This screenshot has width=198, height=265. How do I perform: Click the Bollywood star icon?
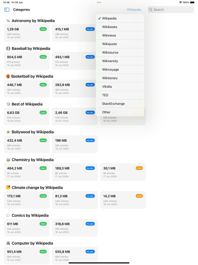8,132
